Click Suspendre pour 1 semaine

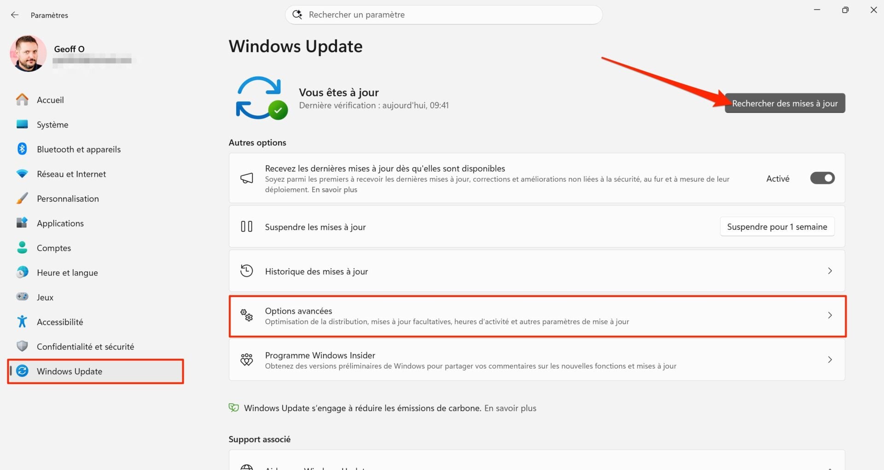click(777, 226)
